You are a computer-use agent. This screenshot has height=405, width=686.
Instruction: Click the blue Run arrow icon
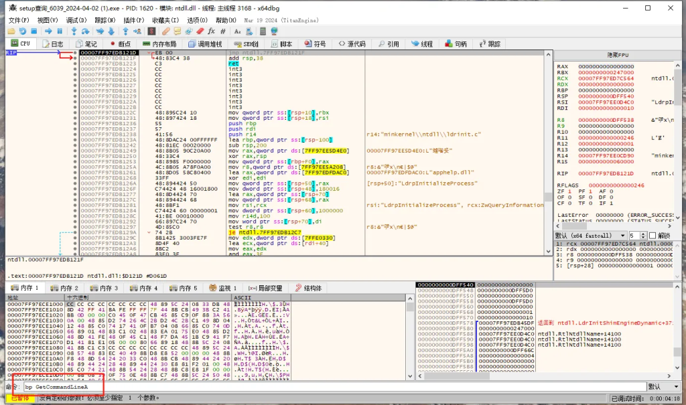49,31
